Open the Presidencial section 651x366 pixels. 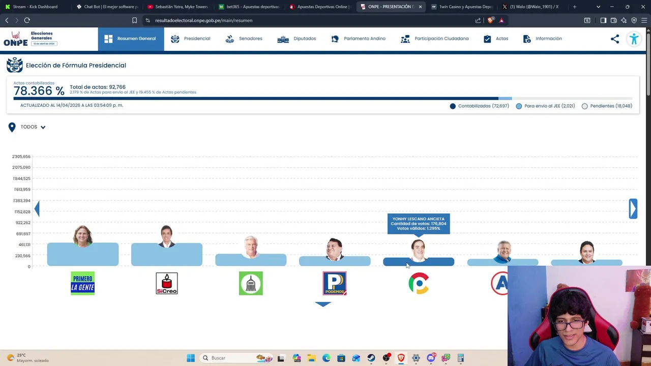pos(191,39)
